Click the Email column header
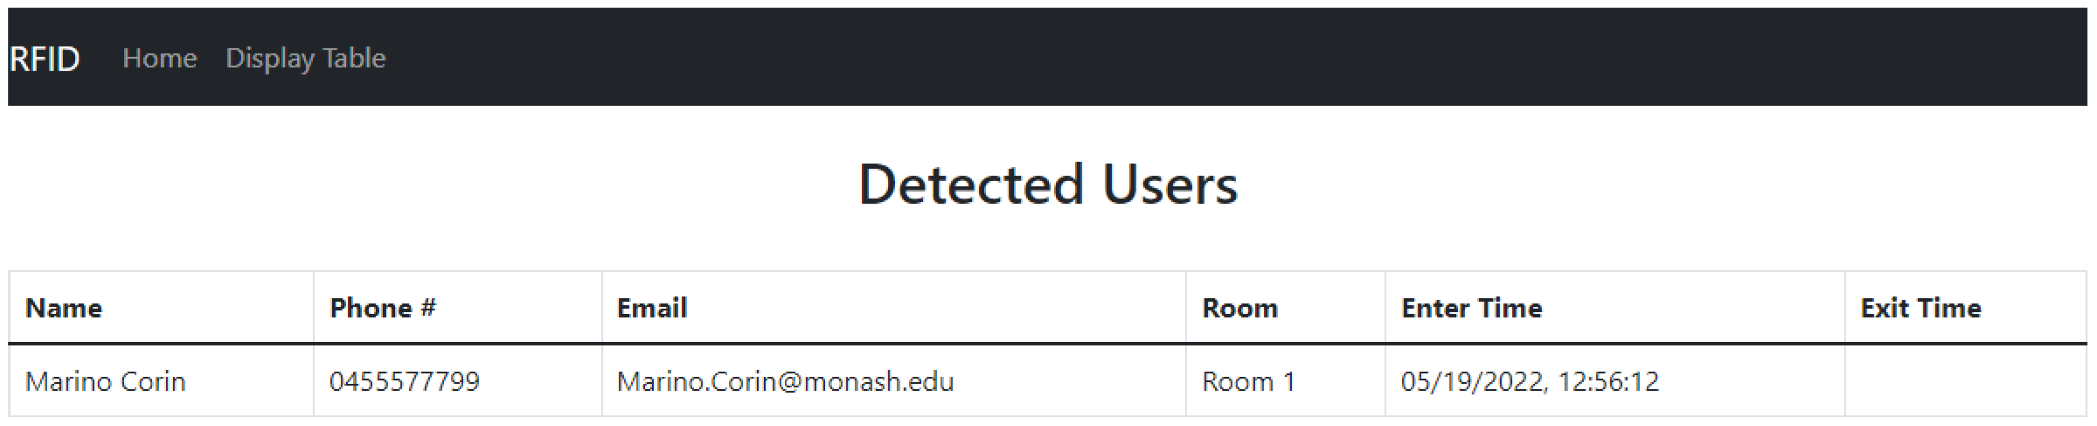Viewport: 2097px width, 426px height. pos(652,308)
